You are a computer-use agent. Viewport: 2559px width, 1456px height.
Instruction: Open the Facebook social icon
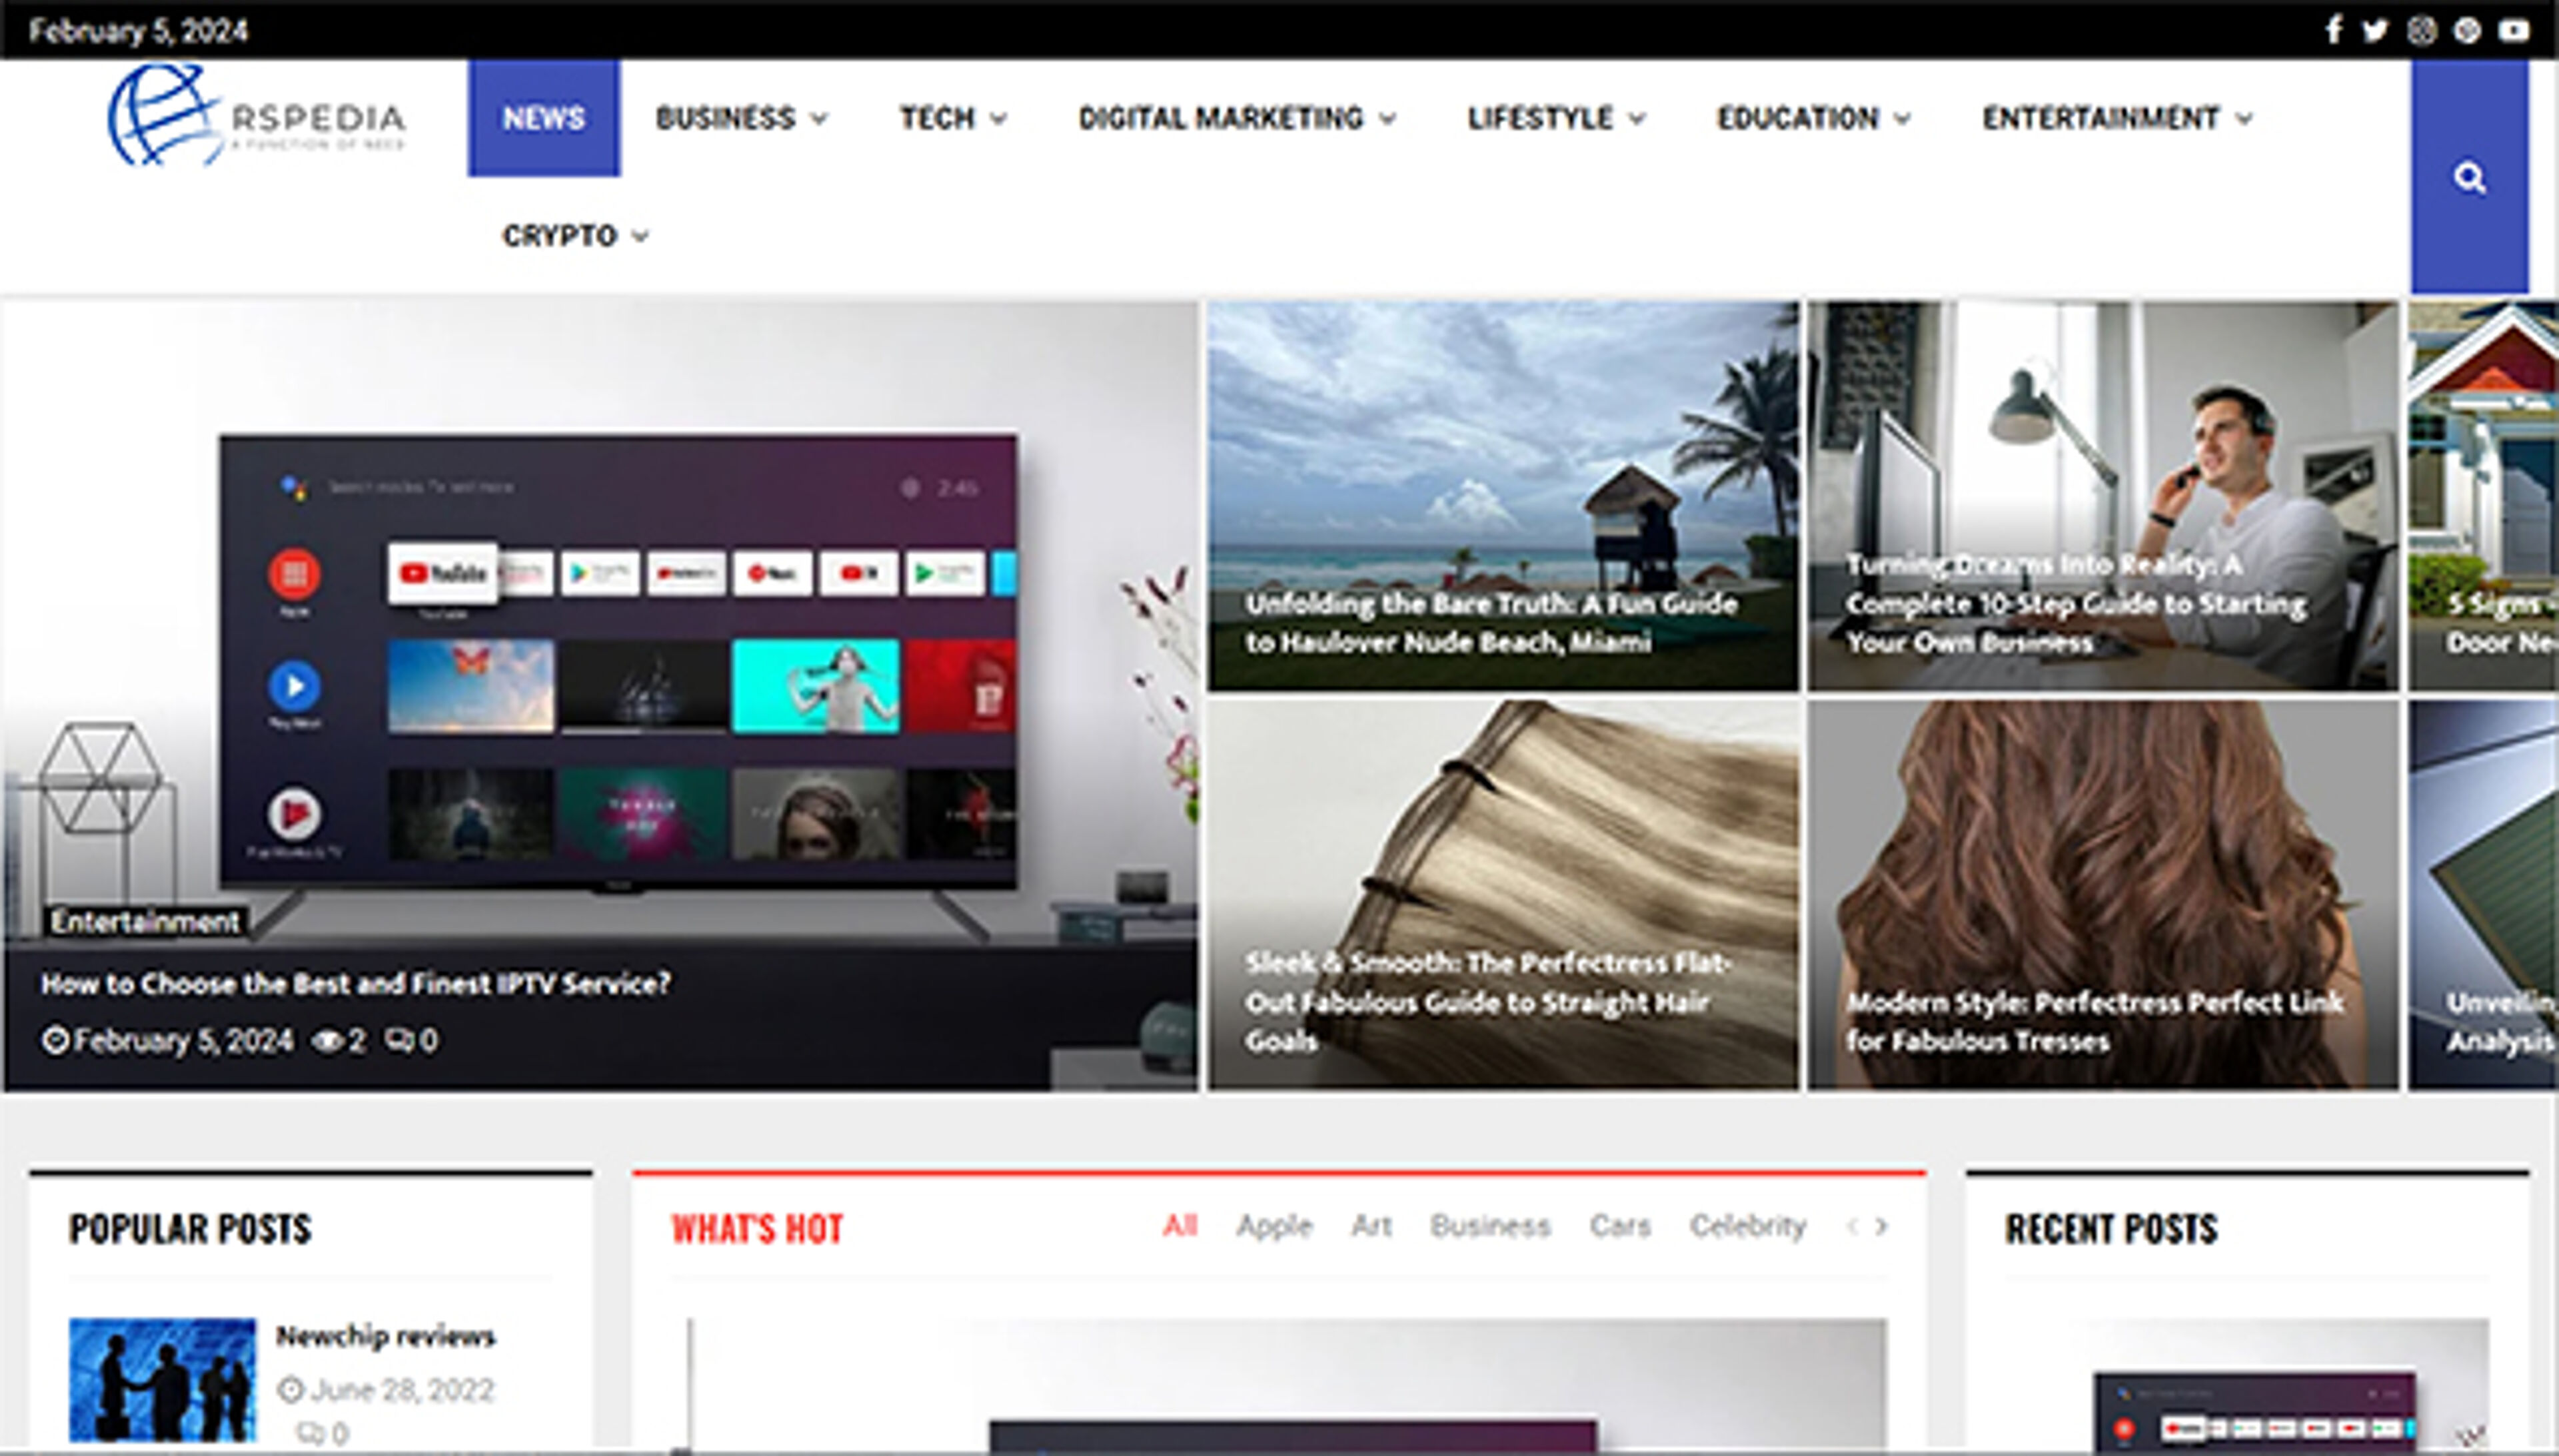click(2333, 30)
